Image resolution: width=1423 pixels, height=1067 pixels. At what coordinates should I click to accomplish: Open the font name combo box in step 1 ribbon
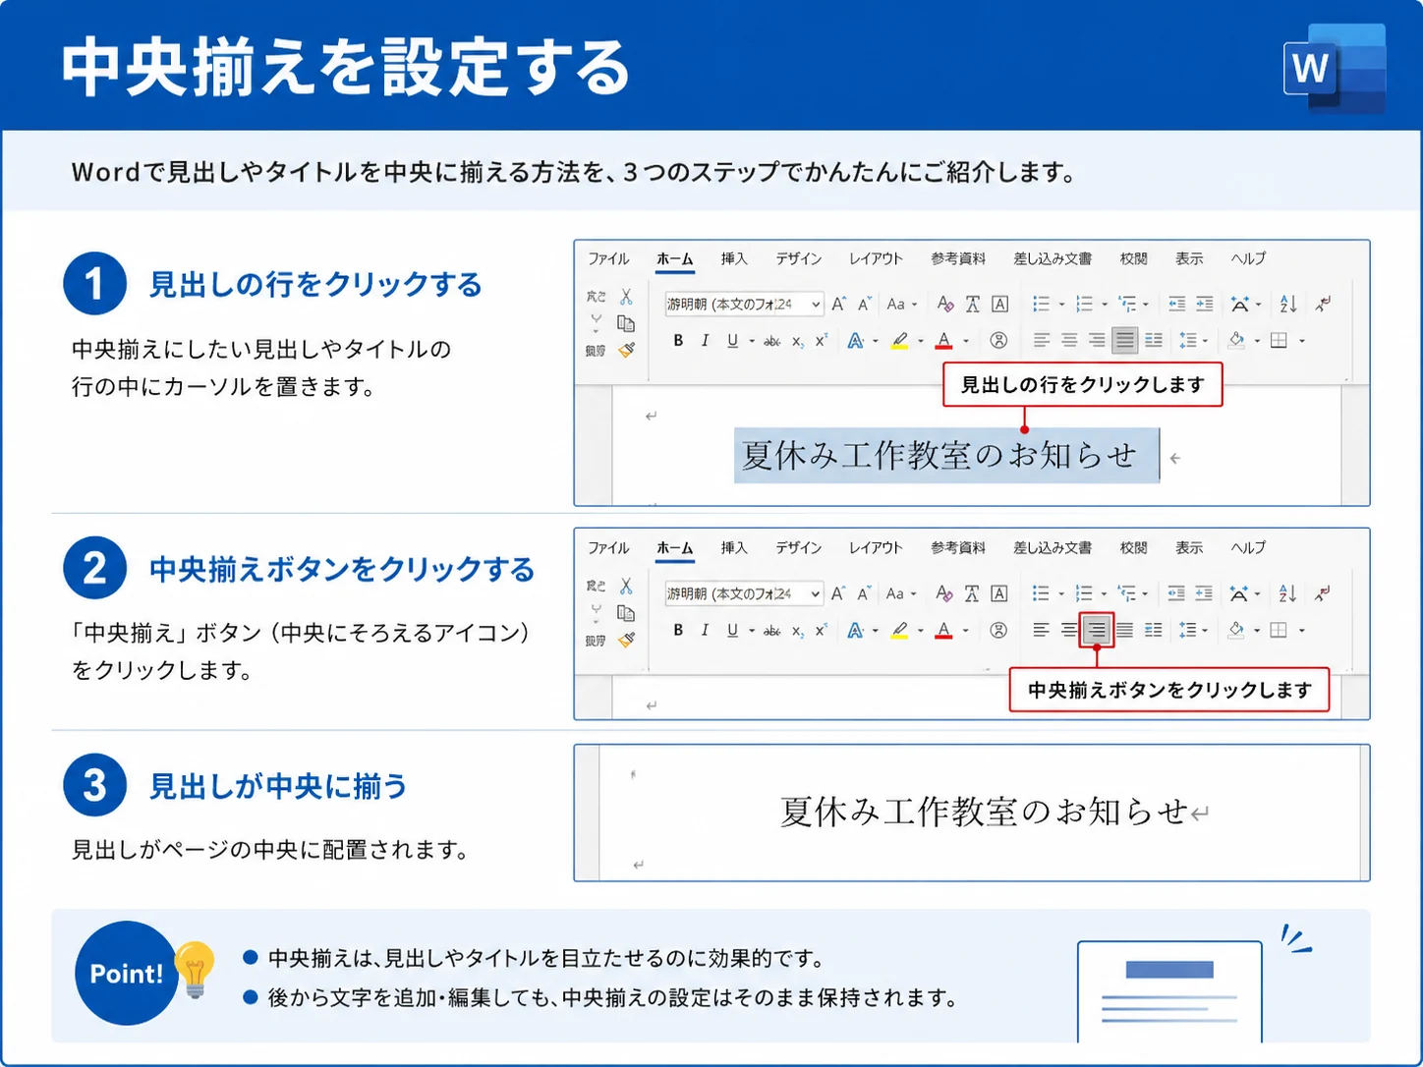pos(744,305)
